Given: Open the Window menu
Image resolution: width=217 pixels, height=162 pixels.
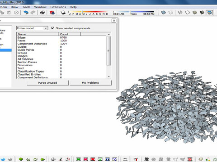Looking at the screenshot, I should coord(40,7).
